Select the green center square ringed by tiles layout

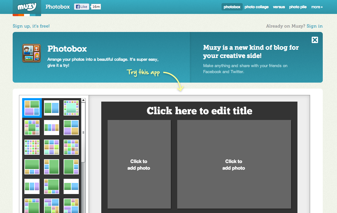32,128
